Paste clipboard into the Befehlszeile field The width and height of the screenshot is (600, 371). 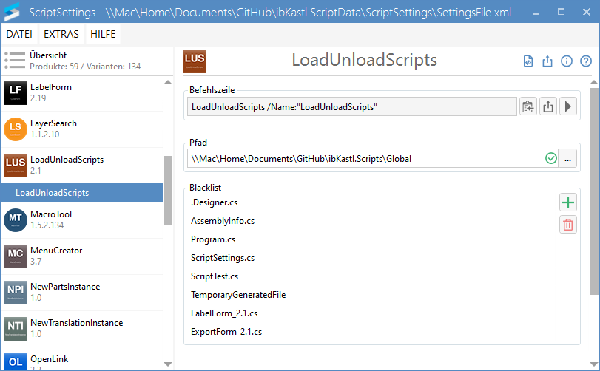(527, 107)
